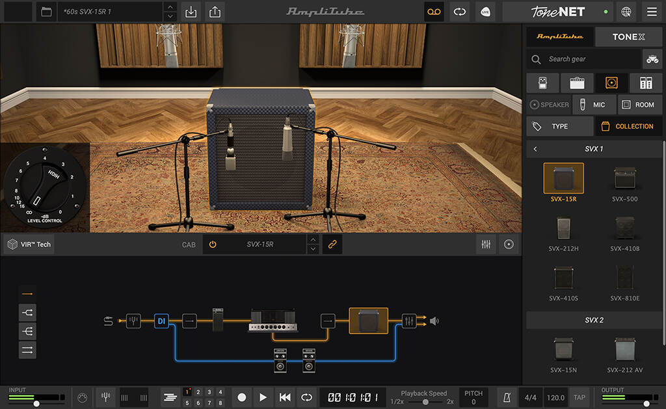Viewport: 666px width, 409px height.
Task: Select the MIC tab in the gear panel
Action: pyautogui.click(x=594, y=104)
